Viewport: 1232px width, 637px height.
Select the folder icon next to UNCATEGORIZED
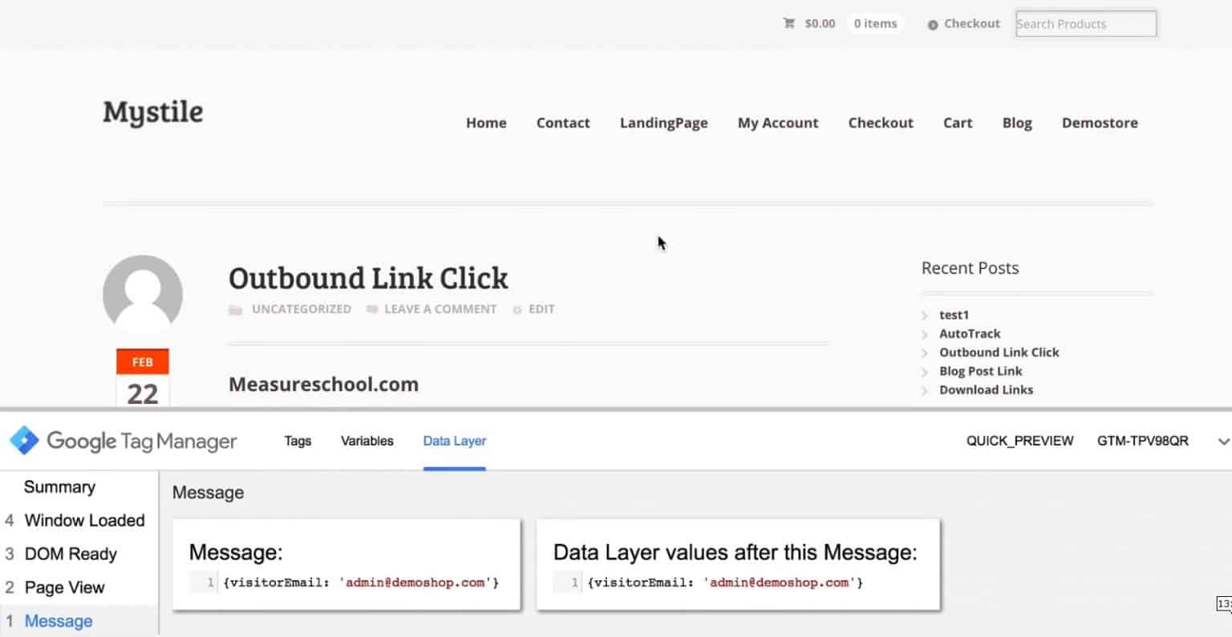point(235,308)
